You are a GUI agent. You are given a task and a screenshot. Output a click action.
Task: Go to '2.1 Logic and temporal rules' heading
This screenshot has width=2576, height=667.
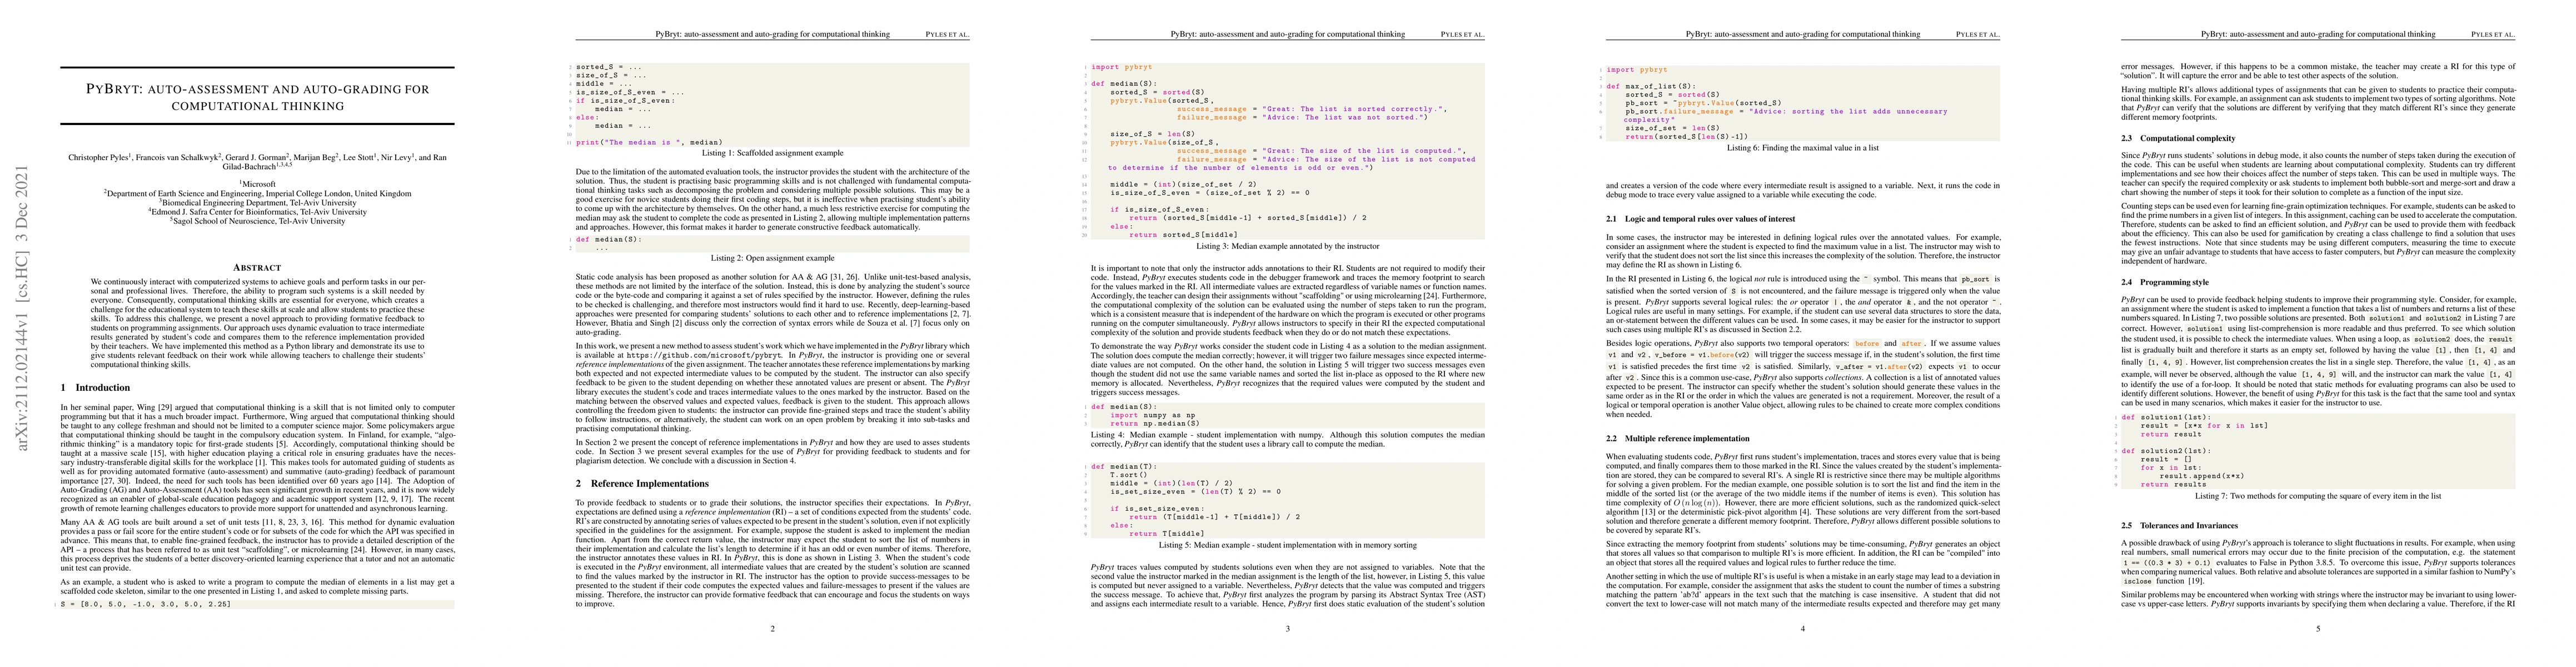(1700, 218)
